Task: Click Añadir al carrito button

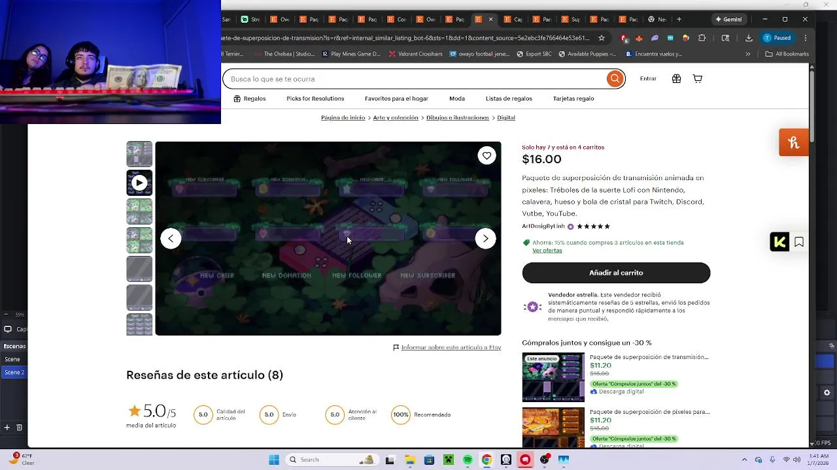Action: click(616, 273)
